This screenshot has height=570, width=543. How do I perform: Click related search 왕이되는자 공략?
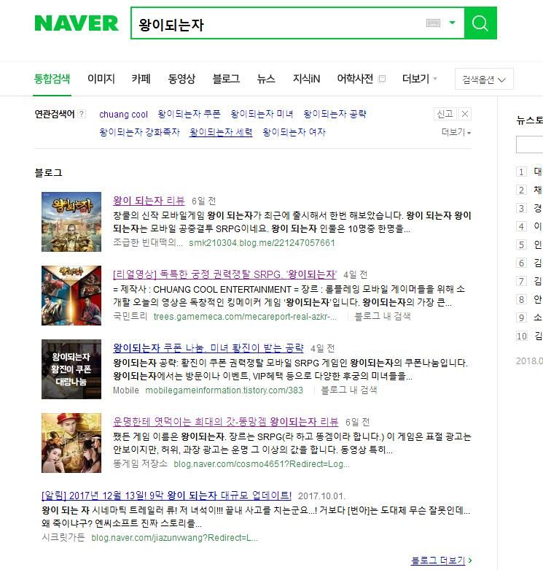[335, 114]
